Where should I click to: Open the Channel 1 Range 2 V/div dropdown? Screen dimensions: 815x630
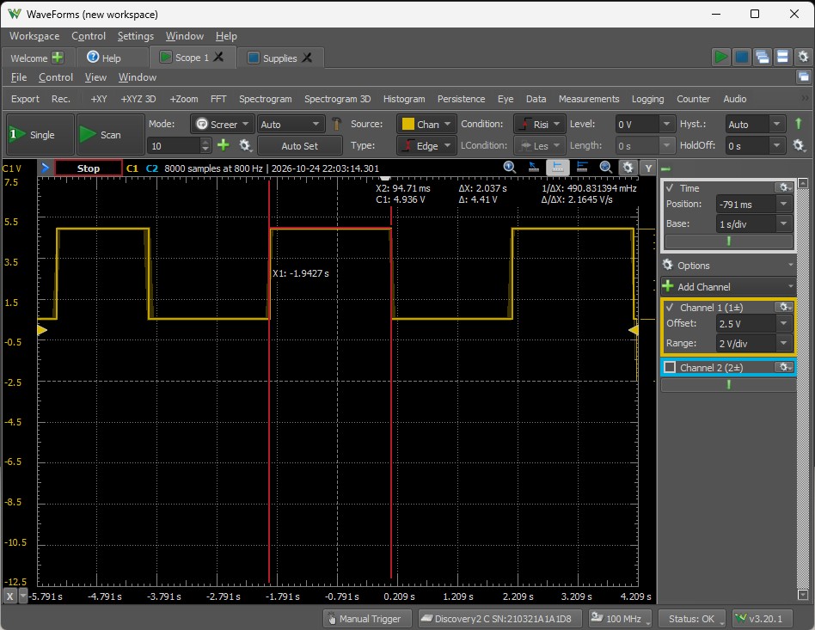coord(784,344)
